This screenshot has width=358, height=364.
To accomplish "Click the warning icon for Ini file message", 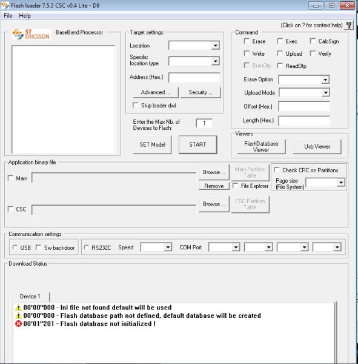I will tap(18, 308).
